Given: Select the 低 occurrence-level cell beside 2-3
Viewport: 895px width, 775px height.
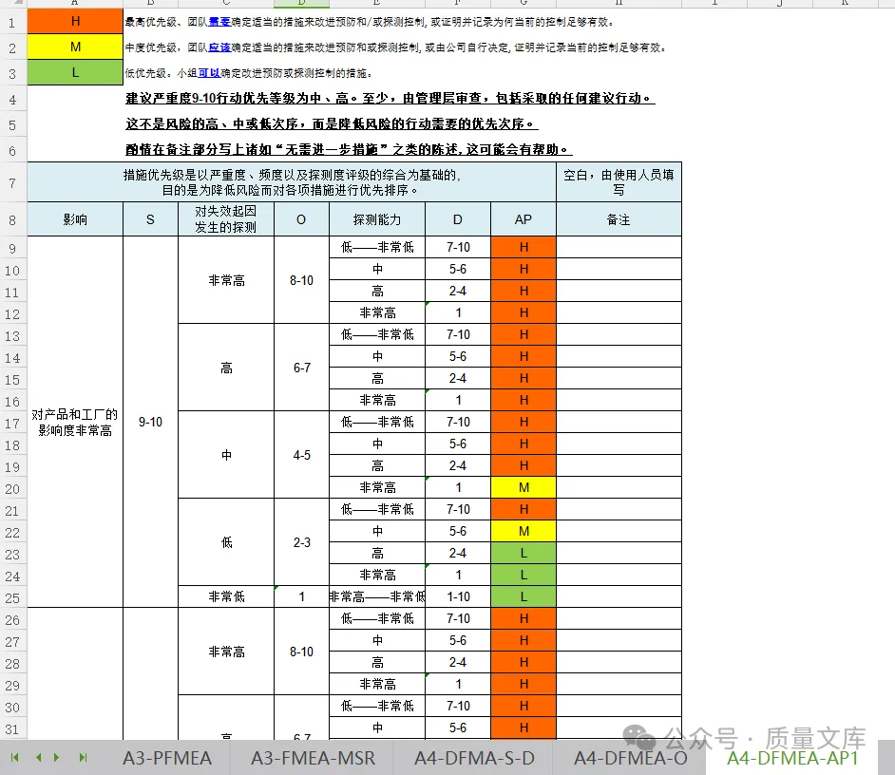Looking at the screenshot, I should (x=226, y=542).
